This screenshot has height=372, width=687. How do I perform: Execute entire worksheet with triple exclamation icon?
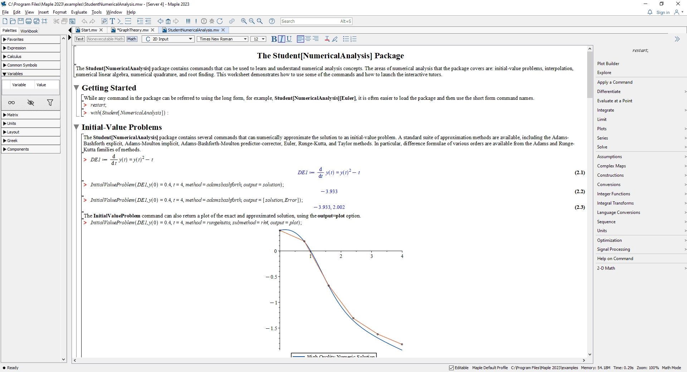[188, 21]
